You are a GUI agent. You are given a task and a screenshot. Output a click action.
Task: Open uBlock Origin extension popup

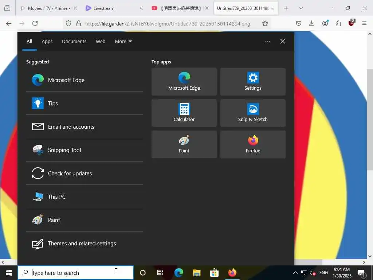coord(351,23)
